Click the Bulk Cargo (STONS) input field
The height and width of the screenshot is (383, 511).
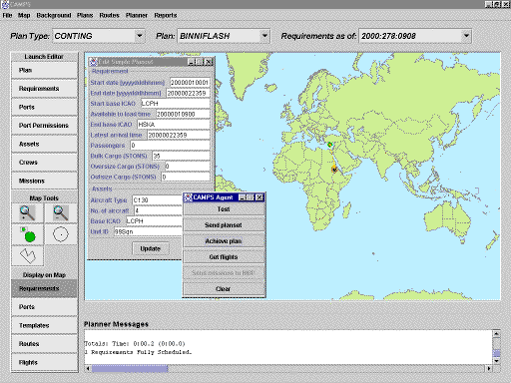coord(181,156)
